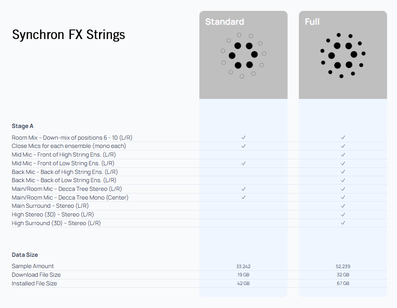Click Full checkmark for High Stereo (3D)
Screen dimensions: 397x308
[x=343, y=214]
